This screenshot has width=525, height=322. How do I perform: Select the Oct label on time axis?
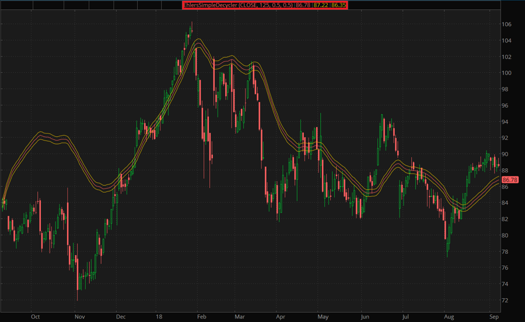tap(35, 317)
